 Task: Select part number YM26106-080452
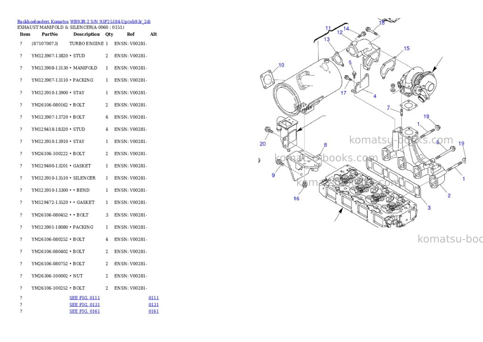(50, 215)
